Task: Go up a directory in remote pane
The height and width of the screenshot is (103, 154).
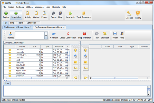Action: (x=85, y=50)
